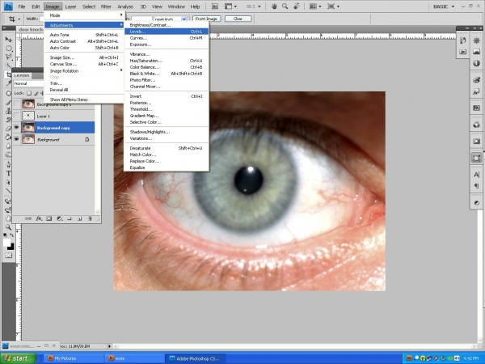485x364 pixels.
Task: Hide the Background layer
Action: coord(16,139)
